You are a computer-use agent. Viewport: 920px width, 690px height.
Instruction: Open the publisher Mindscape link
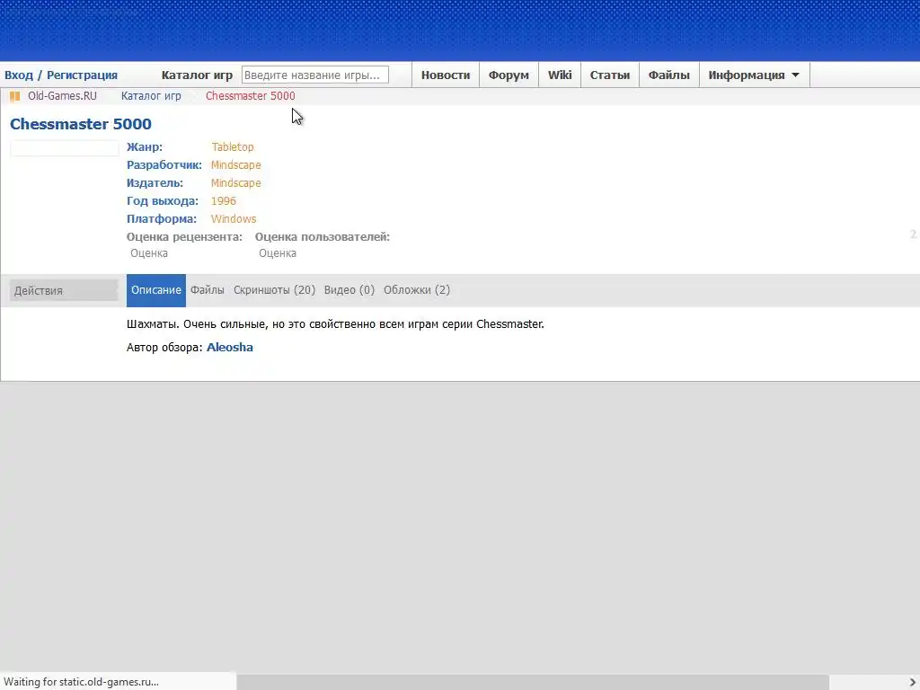pyautogui.click(x=236, y=183)
